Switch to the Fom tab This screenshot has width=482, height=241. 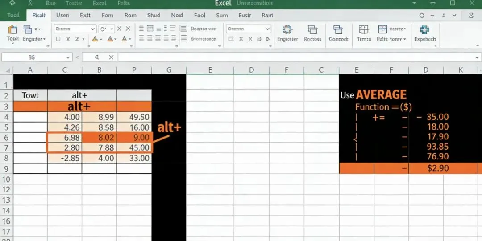tap(107, 15)
